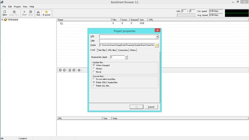Click the Cancel button

click(151, 107)
